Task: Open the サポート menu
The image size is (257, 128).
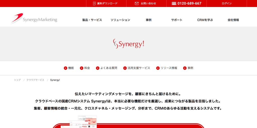Action: click(x=177, y=20)
